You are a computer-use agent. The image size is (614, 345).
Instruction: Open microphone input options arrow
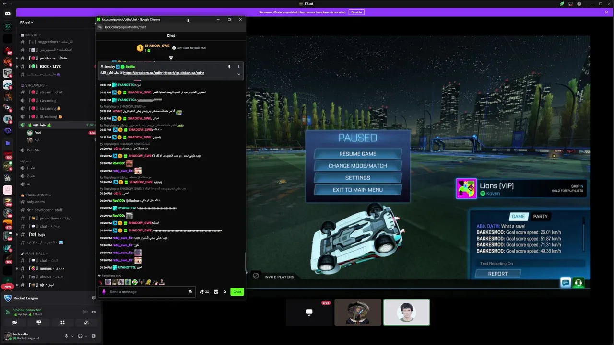pyautogui.click(x=72, y=336)
